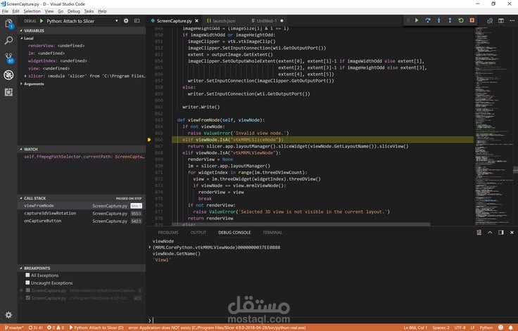This screenshot has width=518, height=331.
Task: Open the Extensions view icon
Action: tap(8, 92)
